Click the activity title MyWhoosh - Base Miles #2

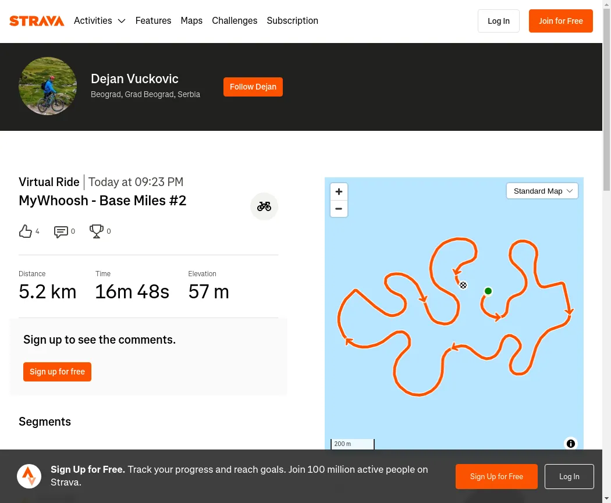[x=102, y=201]
